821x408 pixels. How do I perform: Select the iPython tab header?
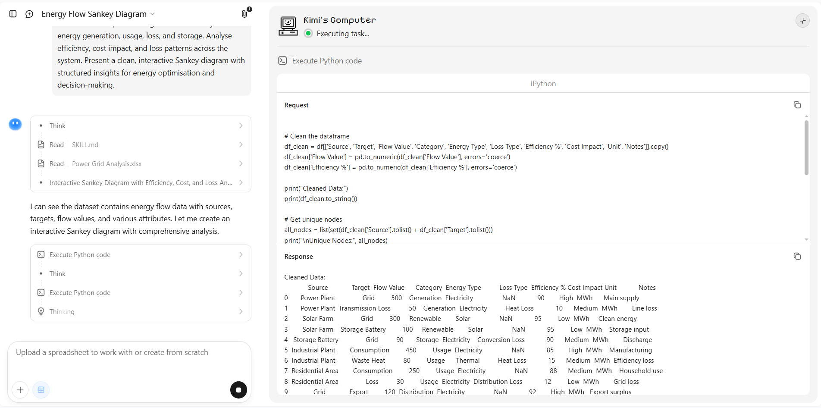pyautogui.click(x=543, y=83)
